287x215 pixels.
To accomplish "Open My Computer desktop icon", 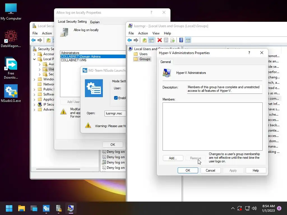I will (11, 11).
